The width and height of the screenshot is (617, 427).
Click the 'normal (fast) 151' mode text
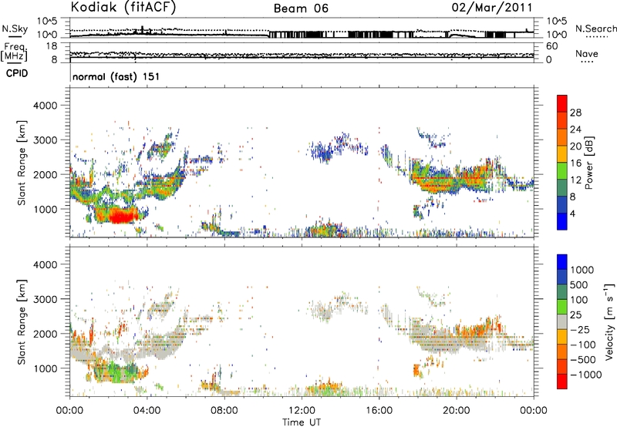click(116, 76)
